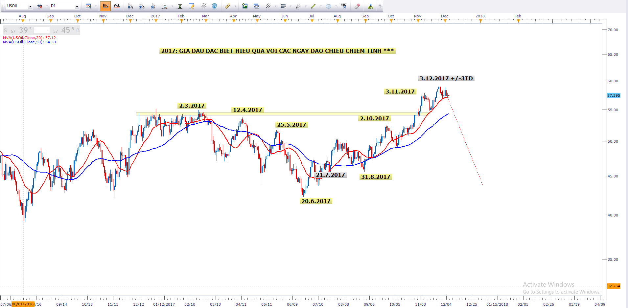Viewport: 628px width, 308px height.
Task: Toggle the Ask price button
Action: click(117, 6)
